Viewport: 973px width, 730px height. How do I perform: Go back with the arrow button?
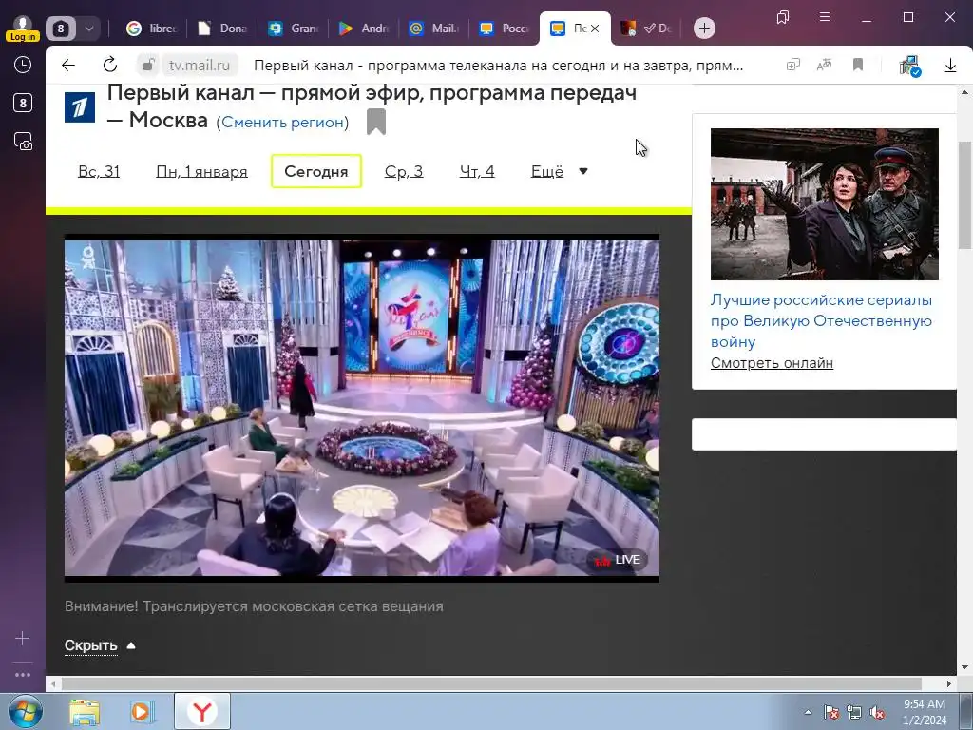68,65
